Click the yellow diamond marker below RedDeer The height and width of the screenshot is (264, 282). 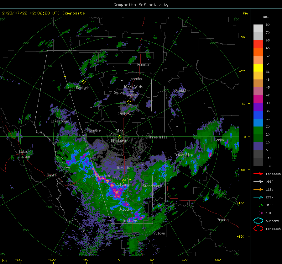pyautogui.click(x=129, y=102)
